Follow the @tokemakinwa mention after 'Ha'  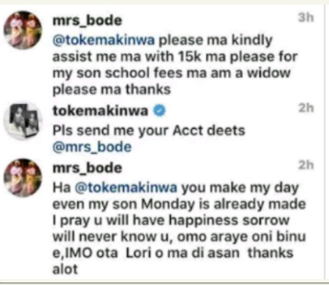click(126, 188)
